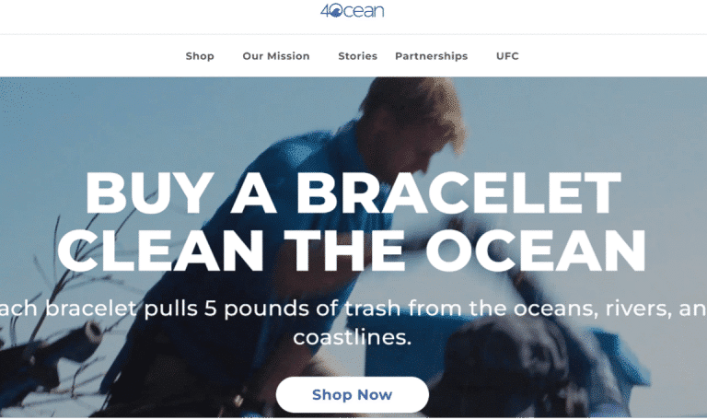Image resolution: width=707 pixels, height=420 pixels.
Task: Select Partnerships in the navigation bar
Action: (432, 56)
